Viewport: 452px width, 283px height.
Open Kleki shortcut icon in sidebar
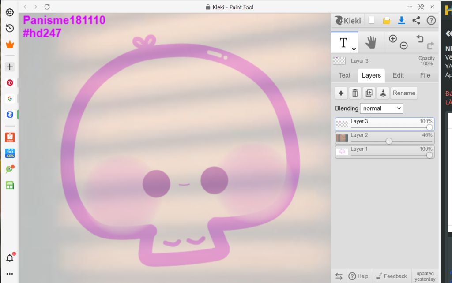[10, 114]
